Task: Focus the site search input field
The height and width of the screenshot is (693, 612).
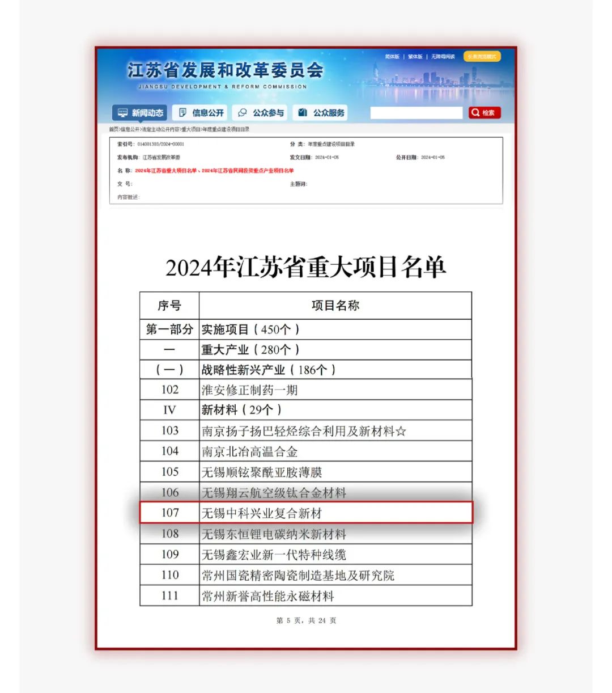Action: (416, 113)
